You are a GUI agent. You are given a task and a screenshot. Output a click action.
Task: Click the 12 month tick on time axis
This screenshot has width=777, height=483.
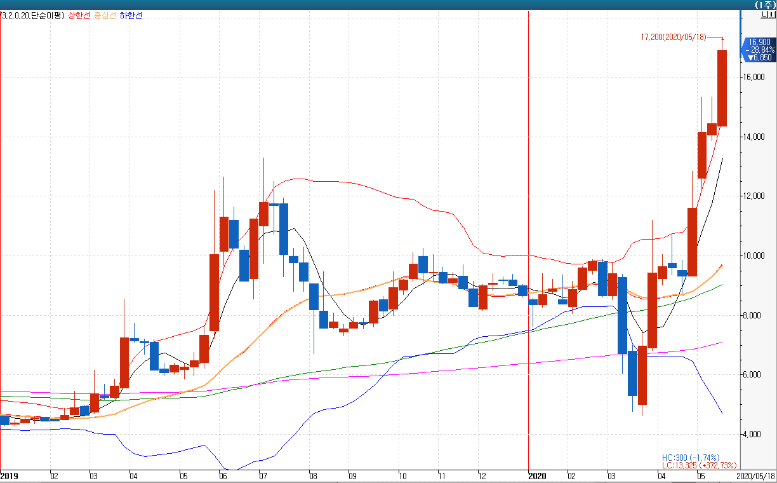tap(482, 475)
